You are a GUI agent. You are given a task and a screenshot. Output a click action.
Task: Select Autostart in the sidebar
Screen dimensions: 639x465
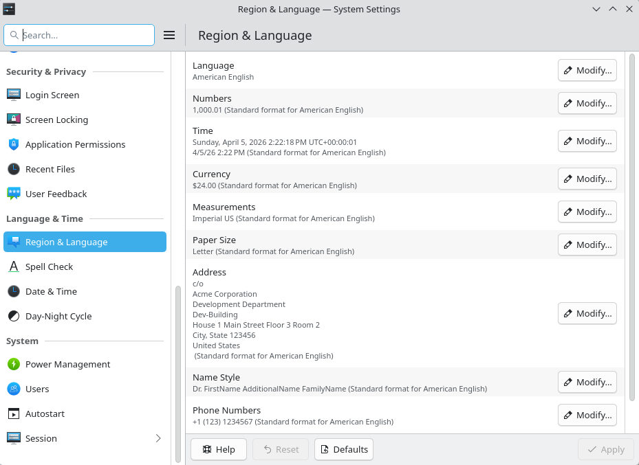click(45, 413)
